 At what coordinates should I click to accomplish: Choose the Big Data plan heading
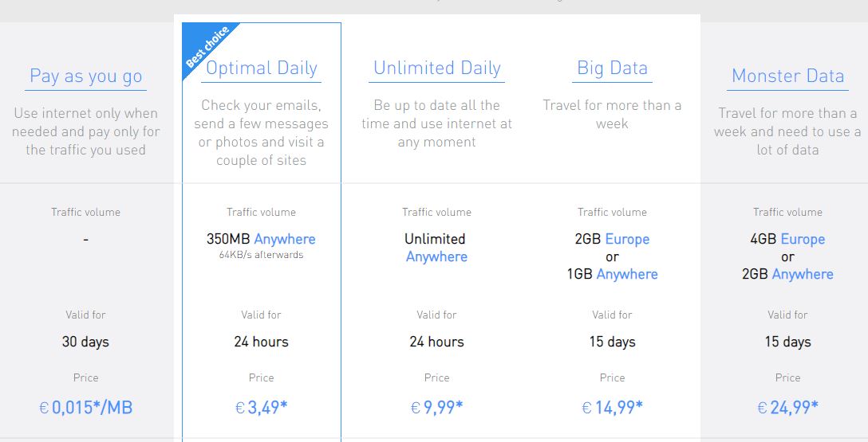click(x=612, y=68)
